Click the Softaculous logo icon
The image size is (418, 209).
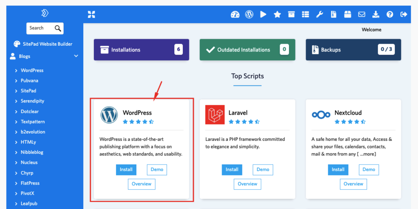45,13
